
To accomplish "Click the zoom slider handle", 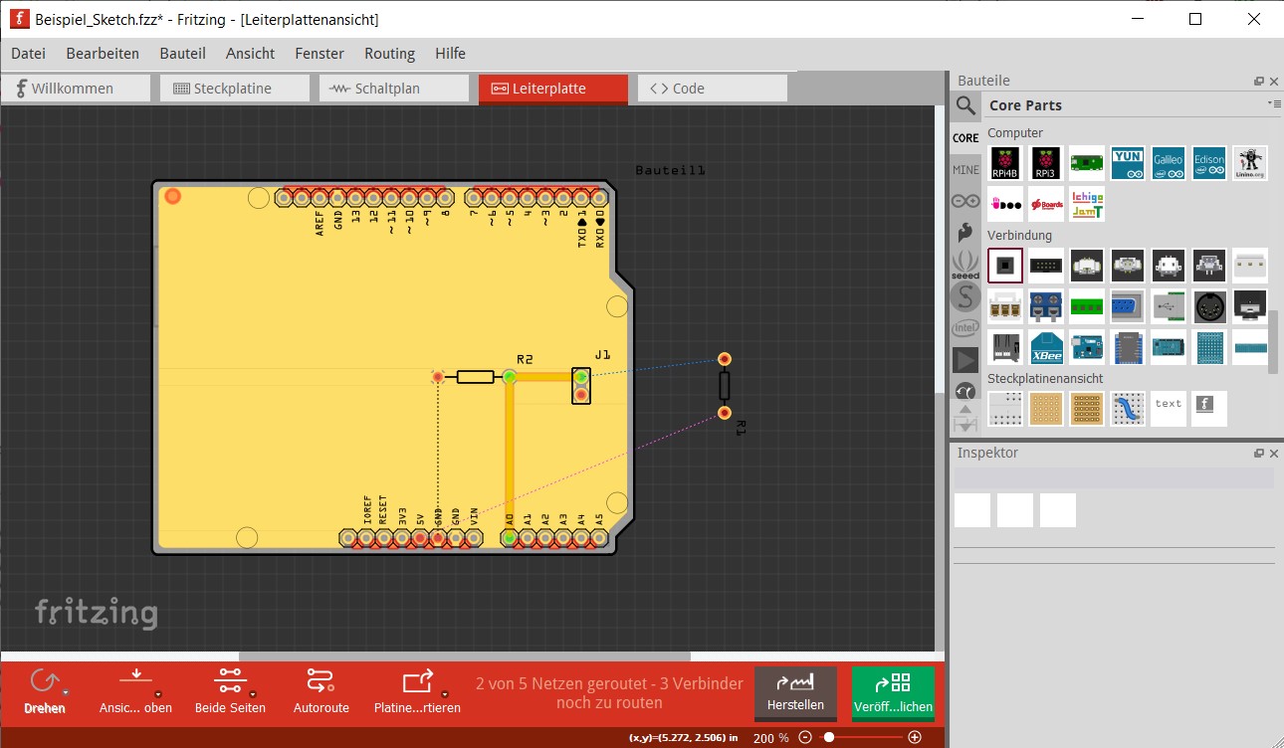I will (x=828, y=737).
